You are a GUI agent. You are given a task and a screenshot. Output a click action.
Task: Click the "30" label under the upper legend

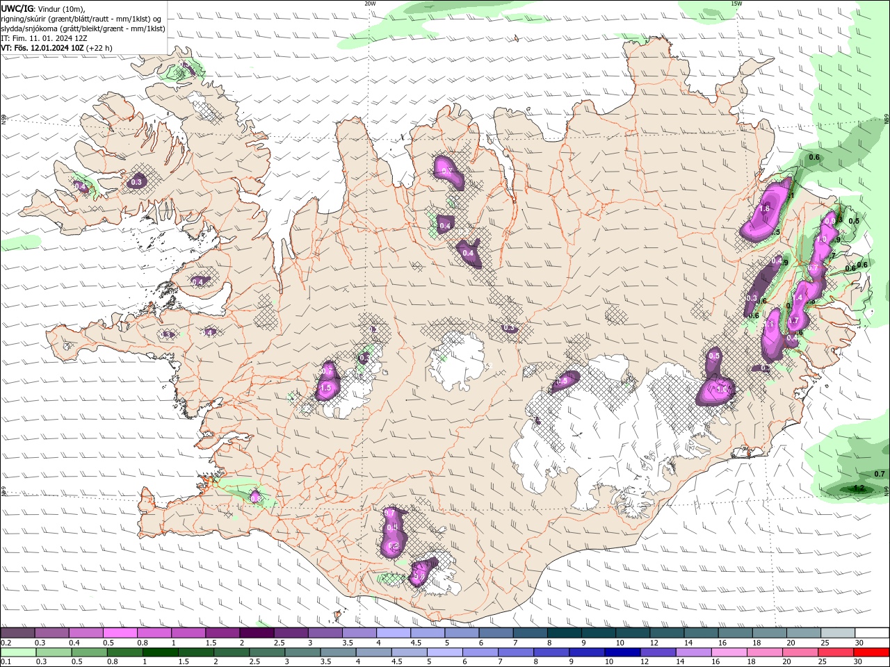click(x=859, y=643)
